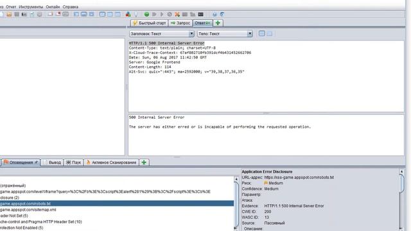
Task: Click the Drop request circular icon
Action: click(x=170, y=14)
